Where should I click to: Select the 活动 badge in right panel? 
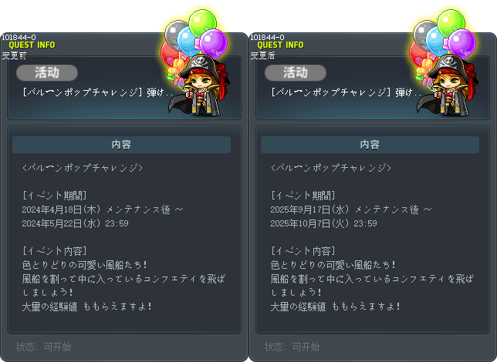tap(296, 72)
